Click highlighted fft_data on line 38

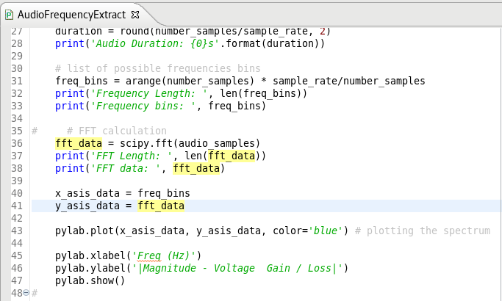click(x=196, y=168)
